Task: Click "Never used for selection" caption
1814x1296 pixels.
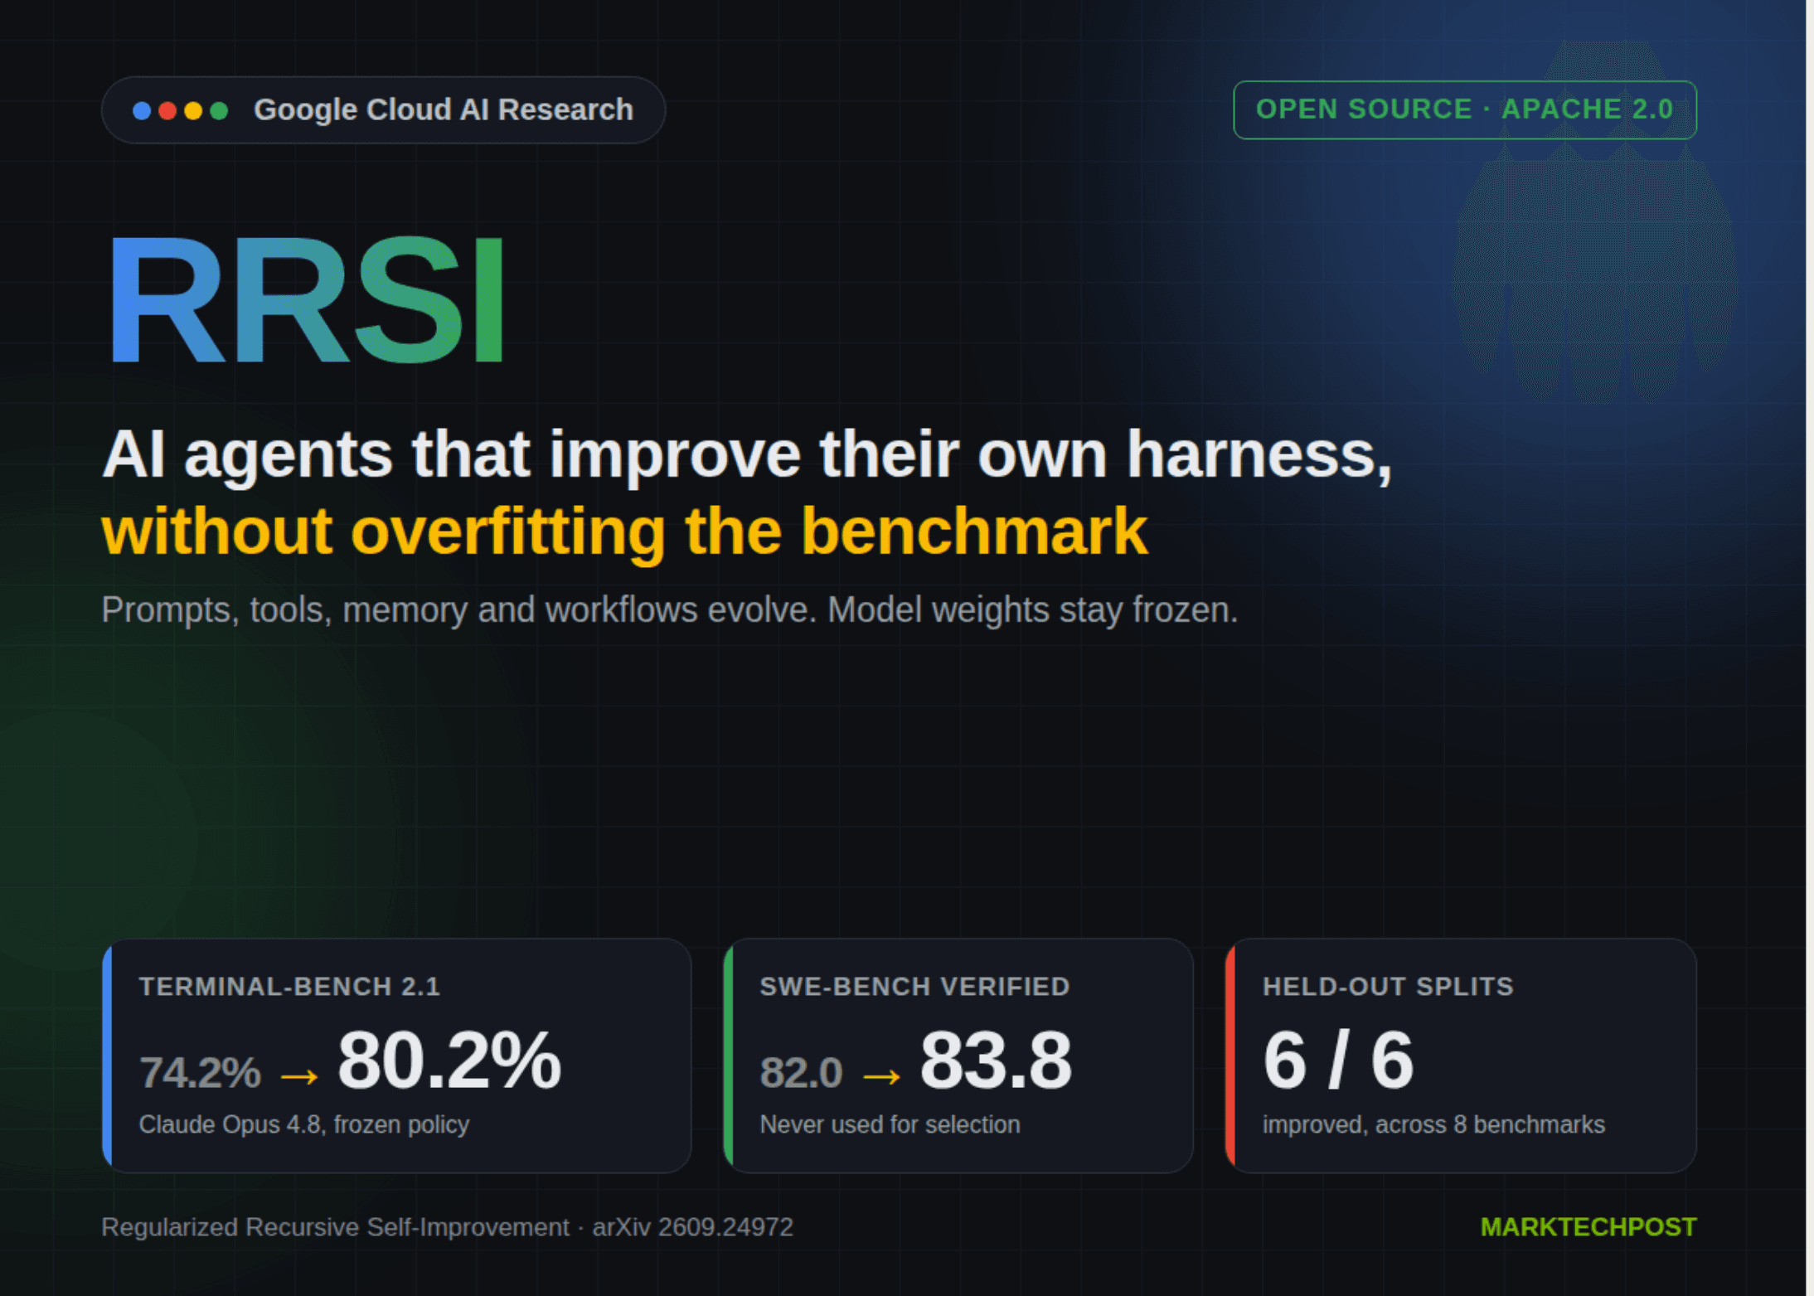Action: (x=890, y=1124)
